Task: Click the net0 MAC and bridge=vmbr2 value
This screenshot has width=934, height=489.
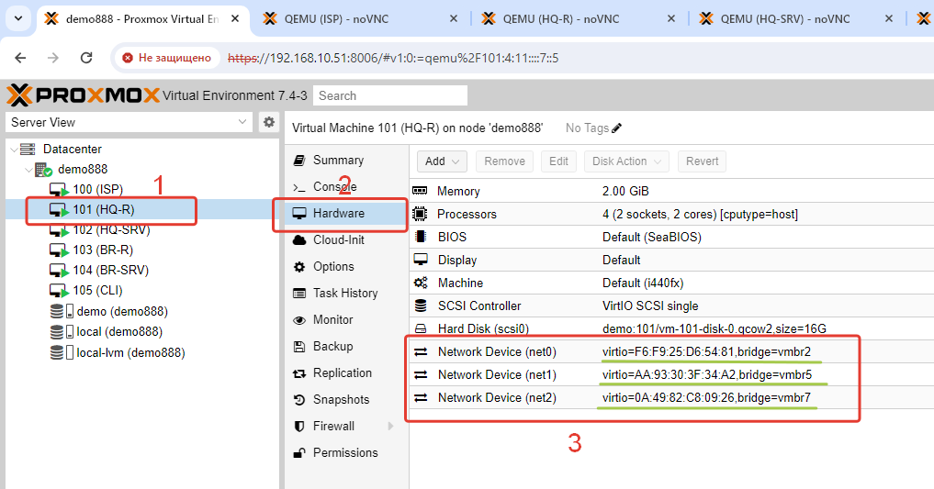Action: (x=706, y=351)
